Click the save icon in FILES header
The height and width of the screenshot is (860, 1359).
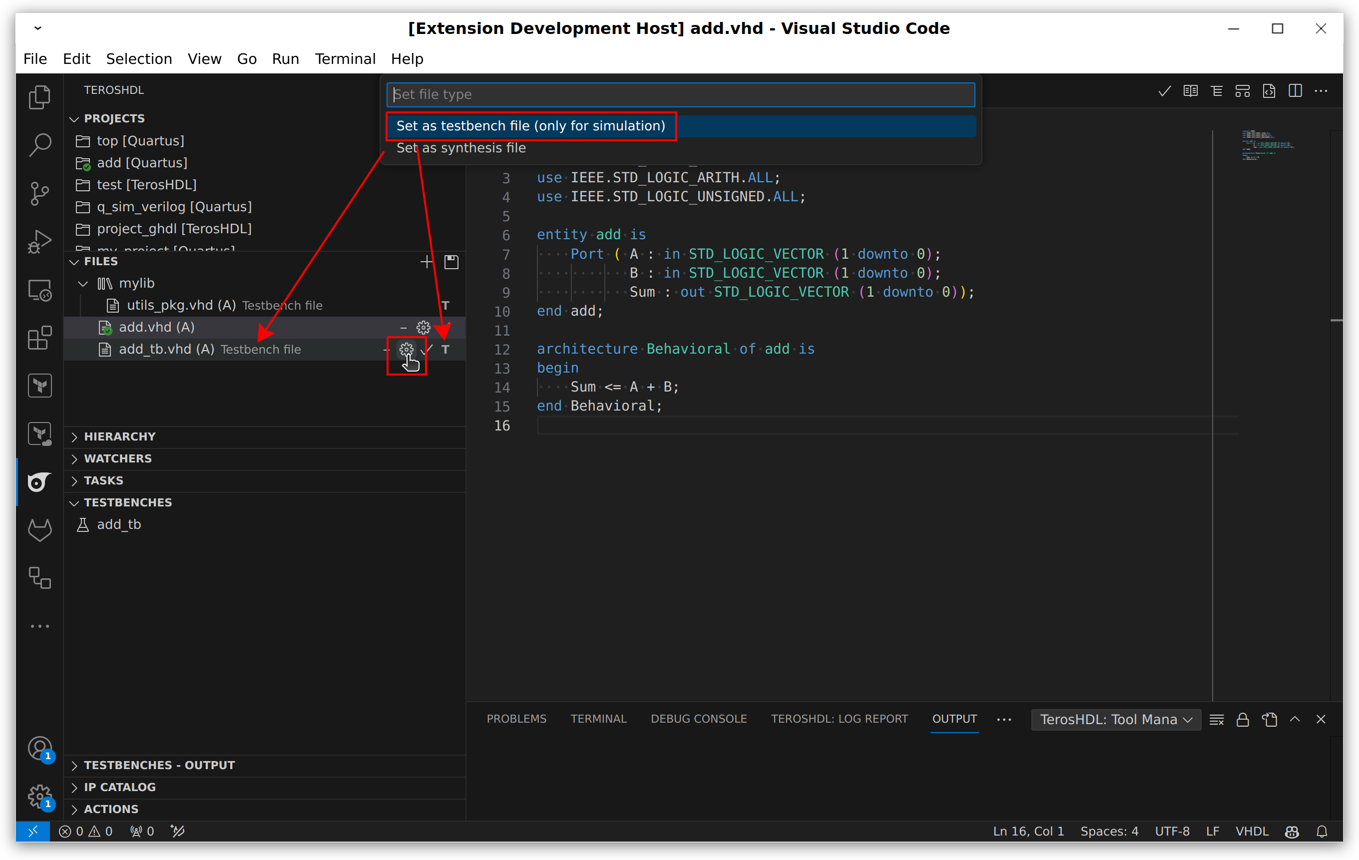click(452, 261)
